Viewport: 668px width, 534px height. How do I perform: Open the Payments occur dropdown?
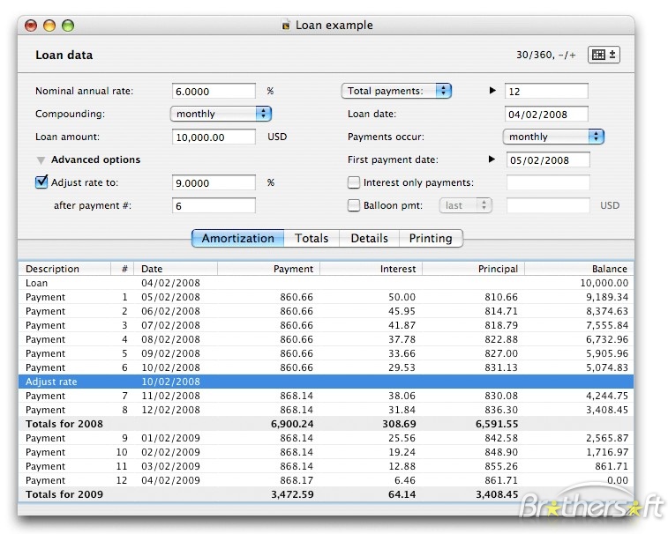click(x=553, y=137)
